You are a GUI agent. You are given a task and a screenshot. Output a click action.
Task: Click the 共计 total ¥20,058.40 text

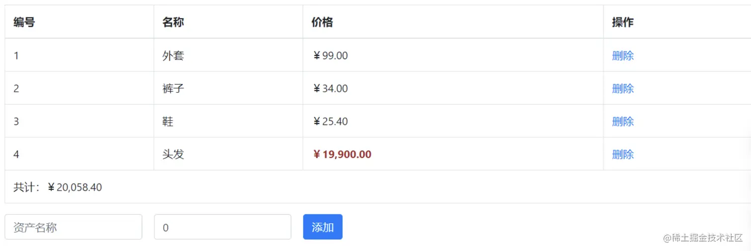coord(58,187)
